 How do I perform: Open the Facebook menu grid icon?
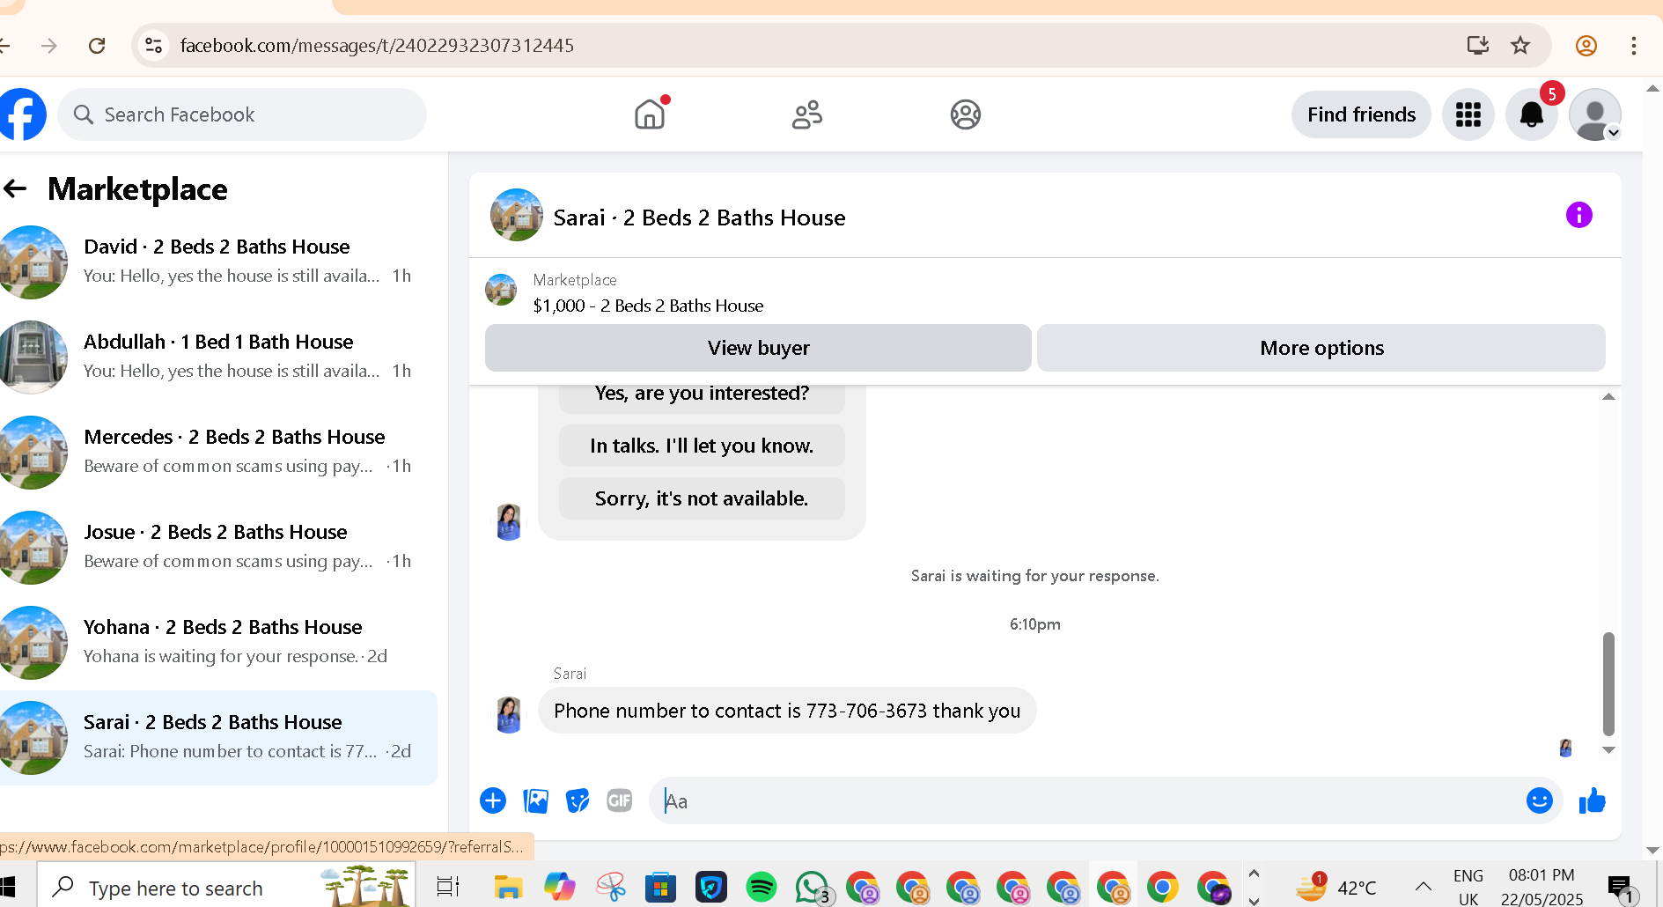coord(1468,114)
